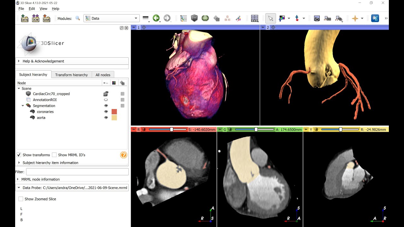Collapse the Scene tree node
404x227 pixels.
[19, 89]
